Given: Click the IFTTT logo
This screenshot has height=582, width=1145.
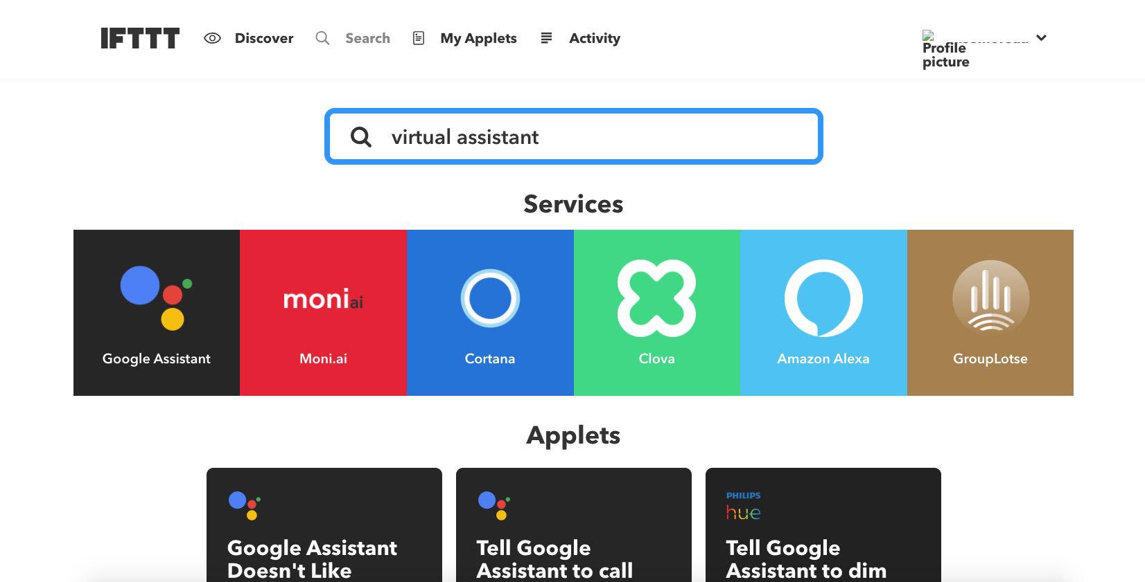Looking at the screenshot, I should pos(140,38).
